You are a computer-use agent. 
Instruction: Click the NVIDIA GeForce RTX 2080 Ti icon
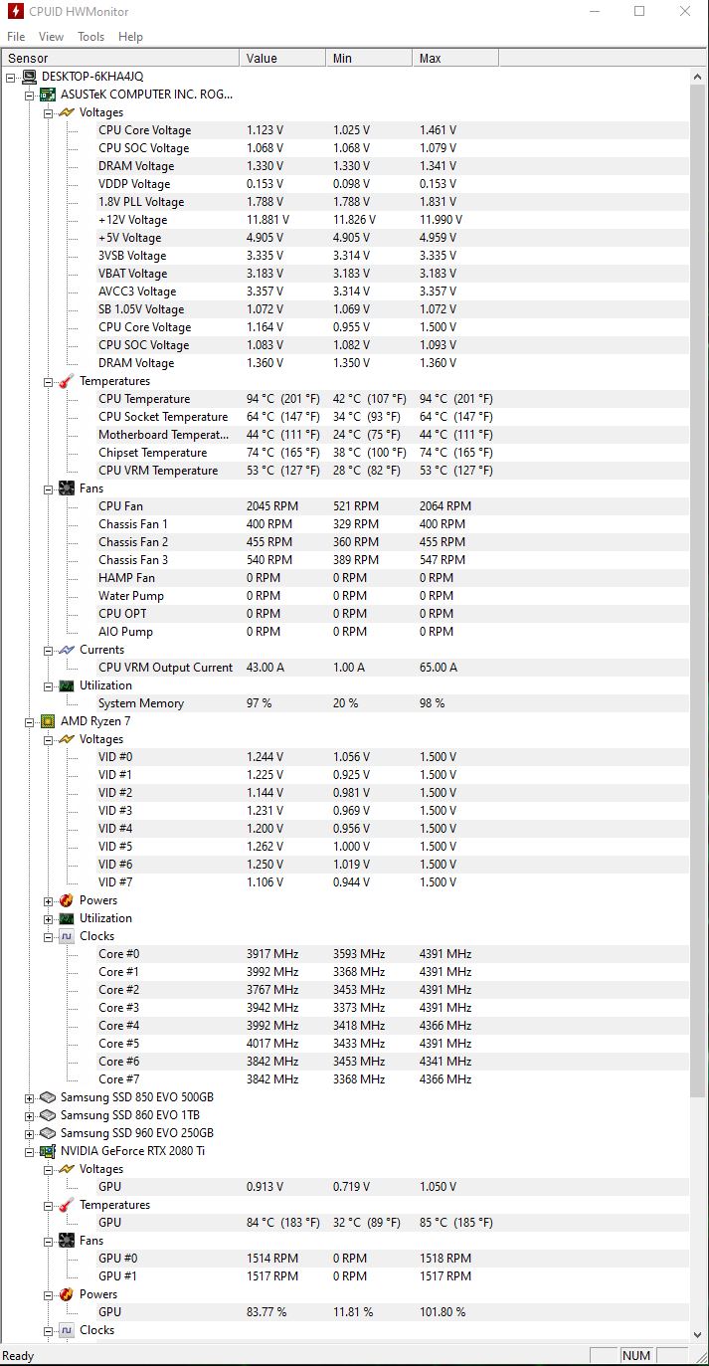click(47, 1151)
